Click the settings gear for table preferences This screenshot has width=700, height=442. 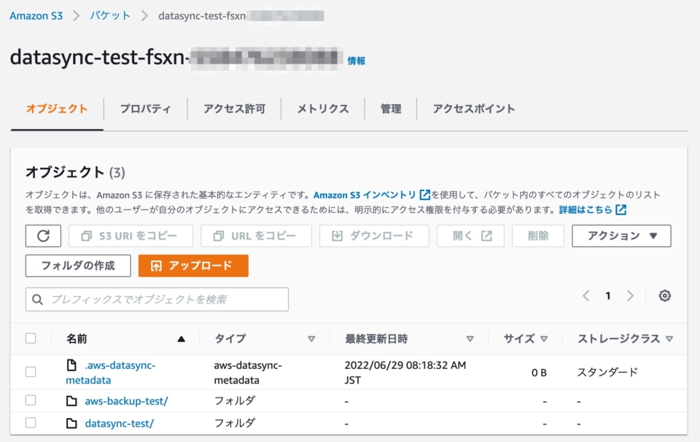tap(663, 295)
